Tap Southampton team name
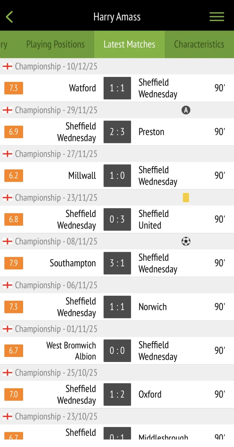Viewport: 234px width, 447px height. (x=73, y=263)
